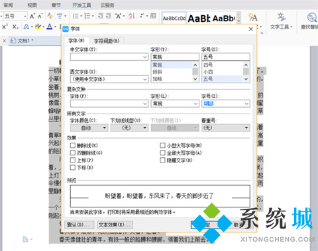Click the font style list scrollbar
Image resolution: width=318 pixels, height=251 pixels.
195,72
